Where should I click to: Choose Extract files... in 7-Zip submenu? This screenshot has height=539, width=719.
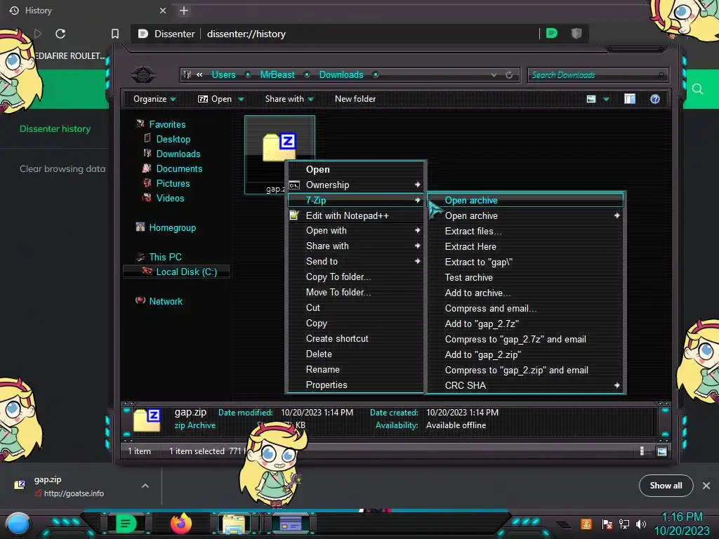point(525,231)
